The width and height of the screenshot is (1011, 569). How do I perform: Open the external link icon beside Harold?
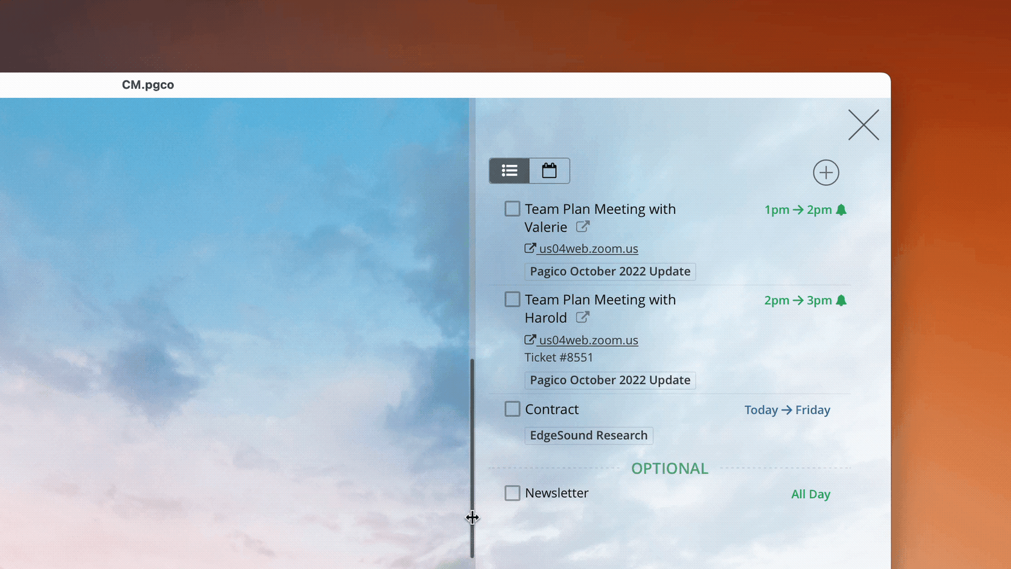tap(583, 318)
